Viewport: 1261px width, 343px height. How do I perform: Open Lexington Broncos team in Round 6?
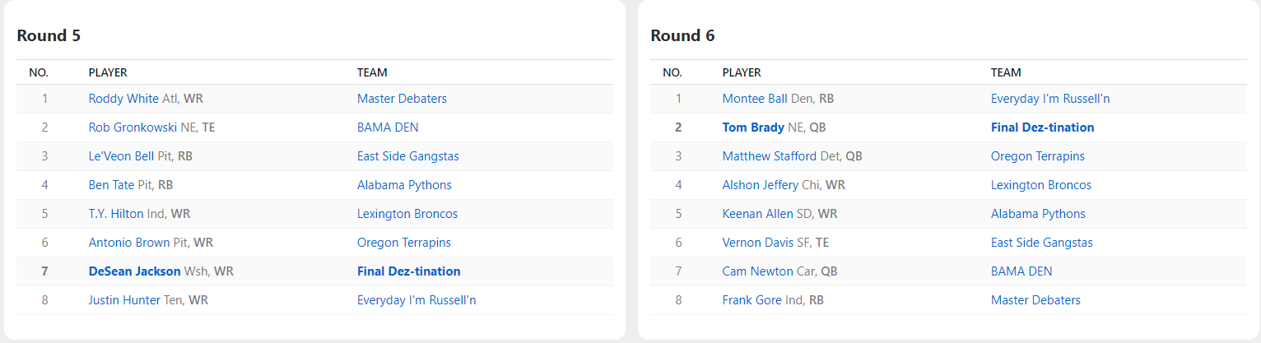1040,185
